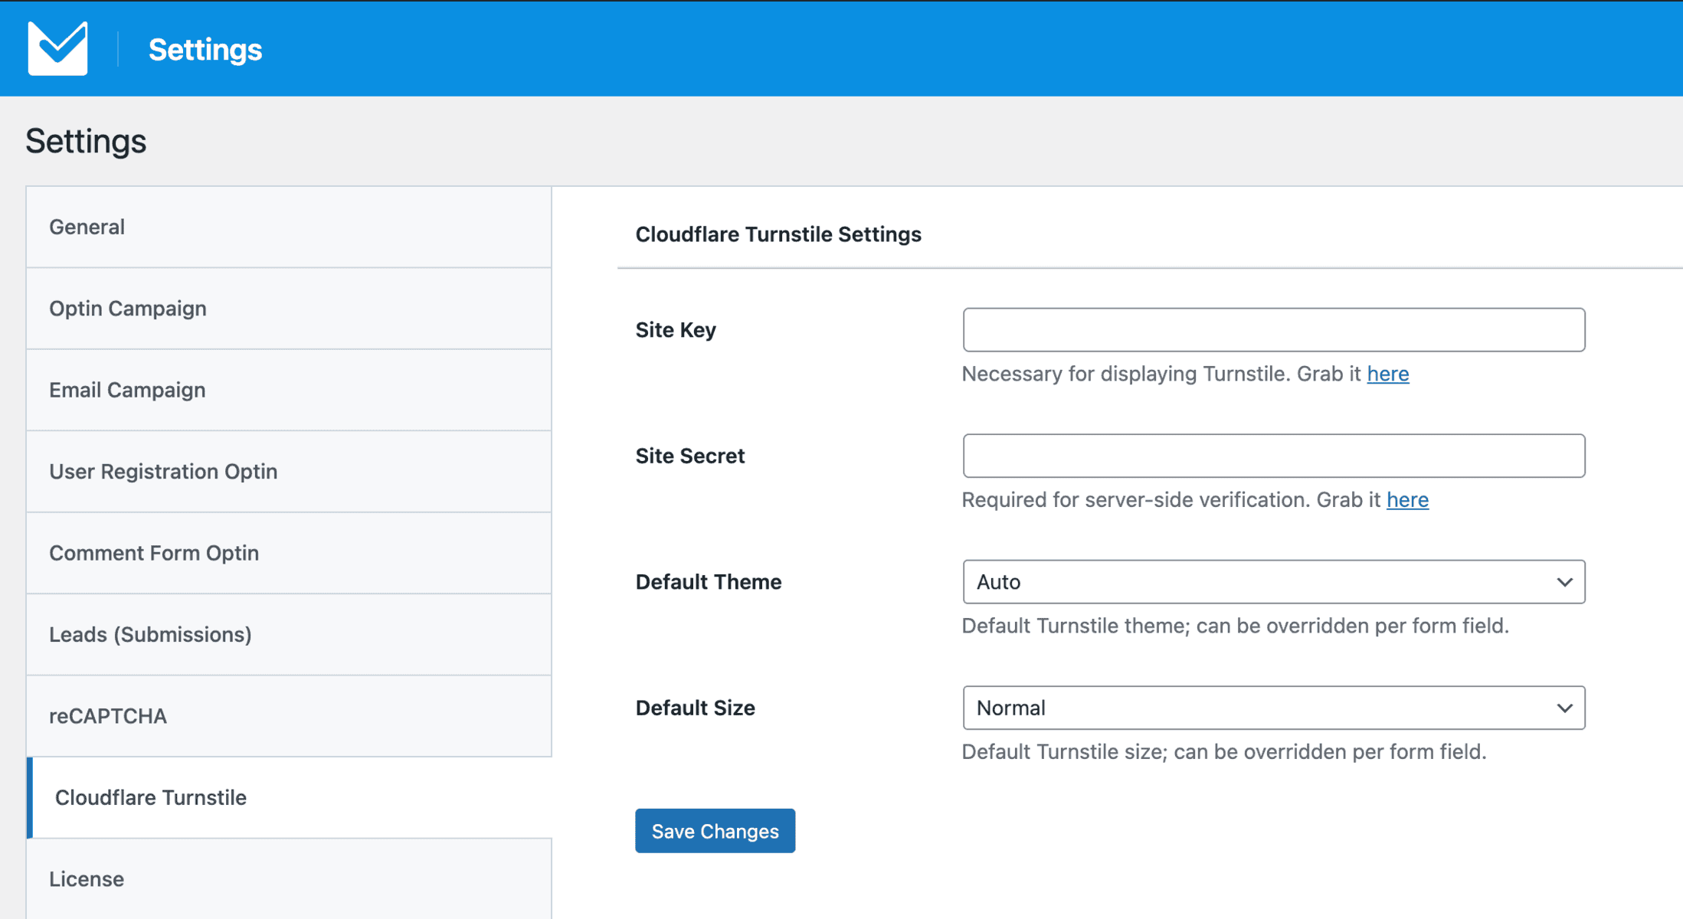
Task: Click the 'Default Turnstile size' description text
Action: pos(1224,752)
